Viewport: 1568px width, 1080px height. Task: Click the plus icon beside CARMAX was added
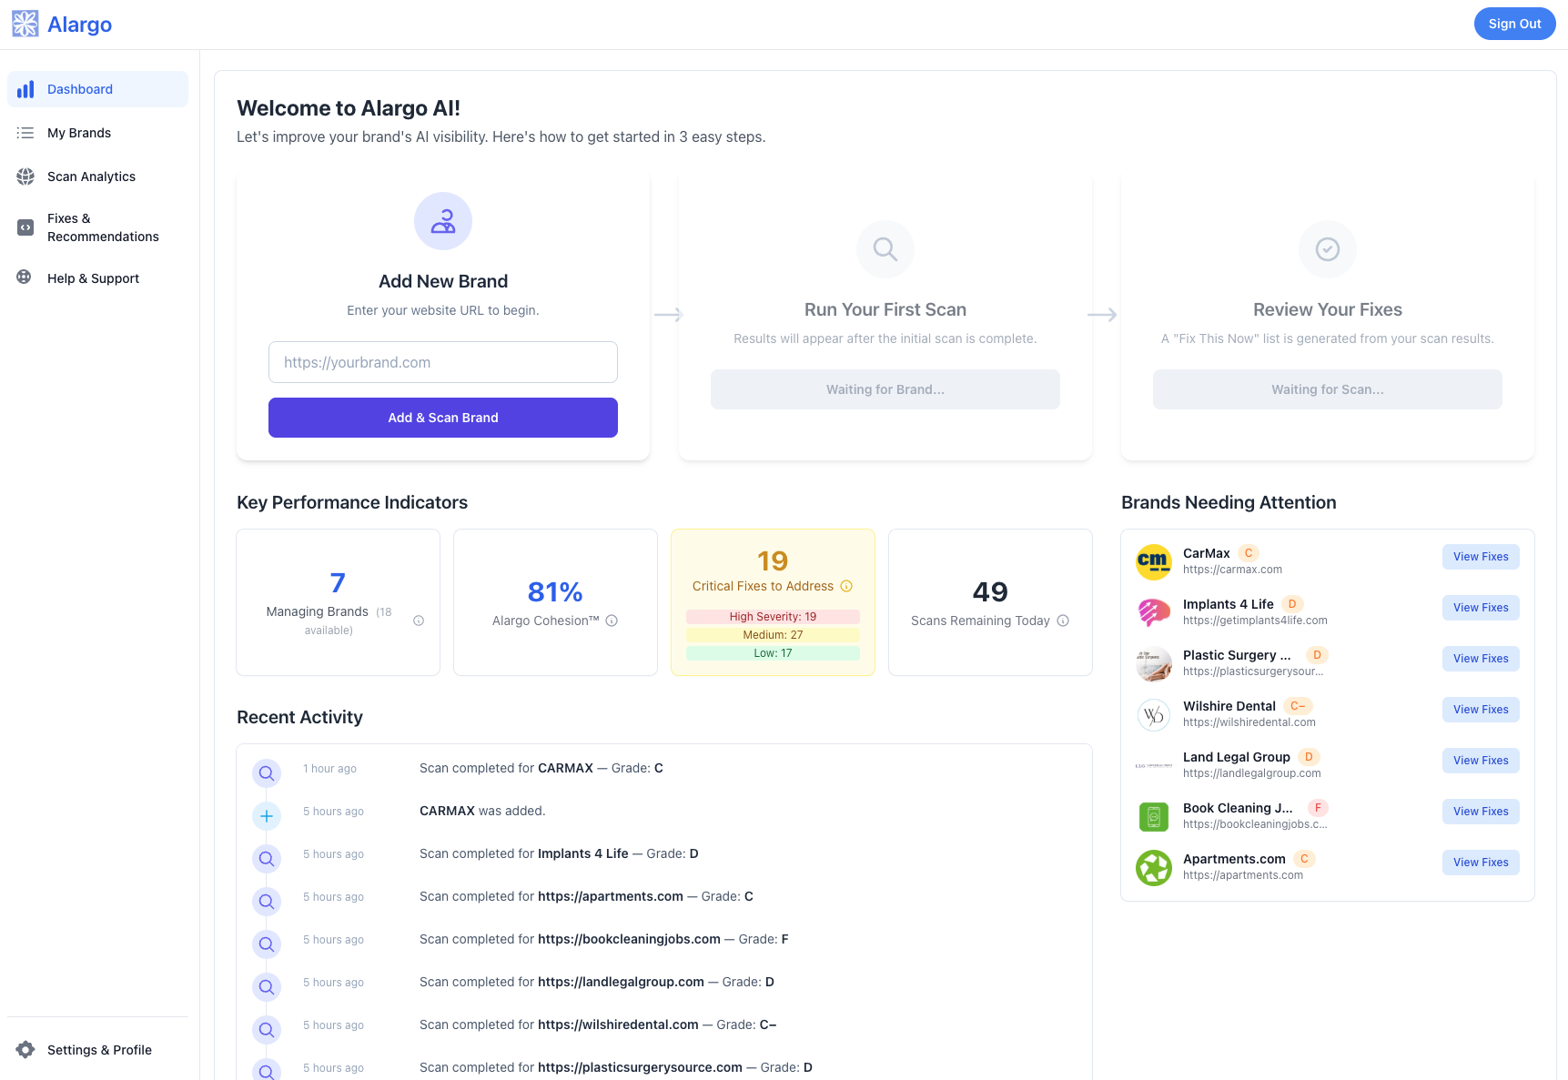pos(267,815)
